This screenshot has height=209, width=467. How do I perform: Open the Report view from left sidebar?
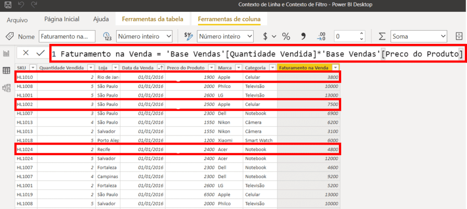[x=6, y=53]
